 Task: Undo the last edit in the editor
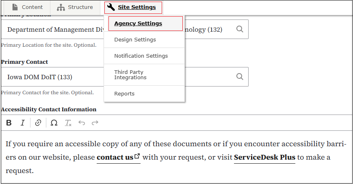point(82,123)
